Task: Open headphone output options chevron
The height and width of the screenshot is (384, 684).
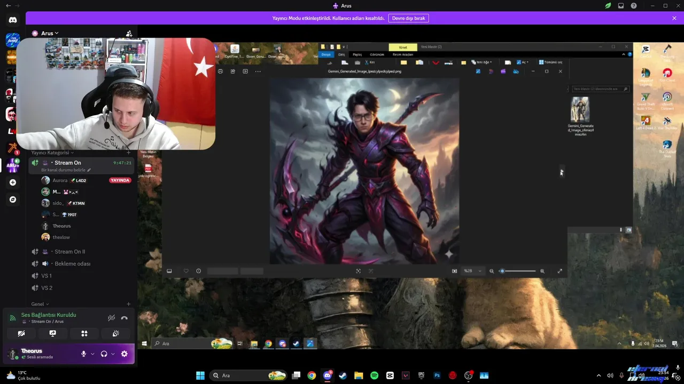Action: point(113,354)
